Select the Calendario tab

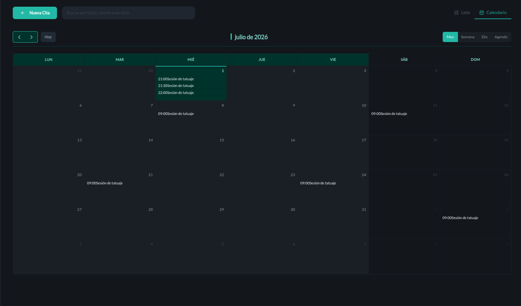[x=493, y=13]
